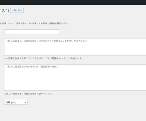Click the 一覧に戻る button

point(17,11)
